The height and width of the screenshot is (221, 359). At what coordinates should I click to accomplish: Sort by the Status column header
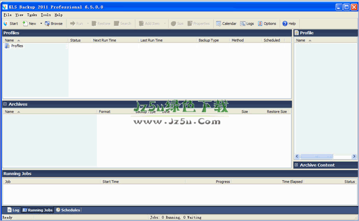[79, 40]
